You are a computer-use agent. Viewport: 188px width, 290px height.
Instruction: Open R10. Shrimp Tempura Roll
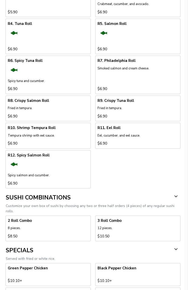pos(48,136)
